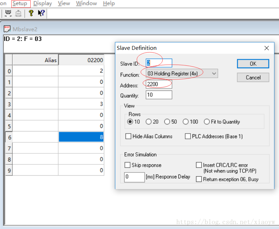The width and height of the screenshot is (279, 229).
Task: Select the 50 rows radio button
Action: [167, 122]
